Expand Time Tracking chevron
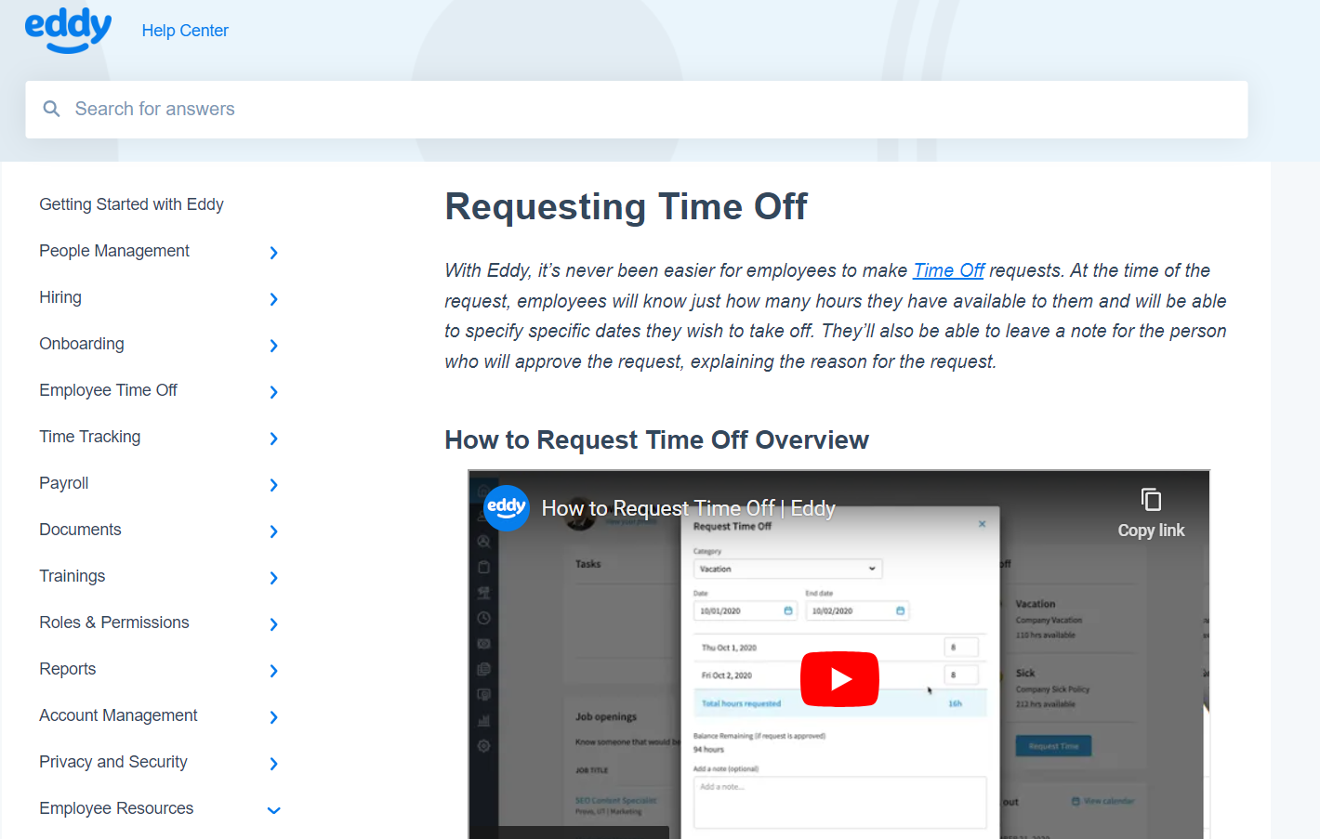 pyautogui.click(x=273, y=439)
